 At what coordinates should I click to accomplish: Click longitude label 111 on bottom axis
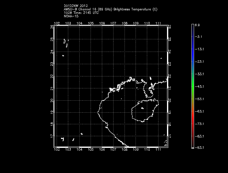click(158, 150)
